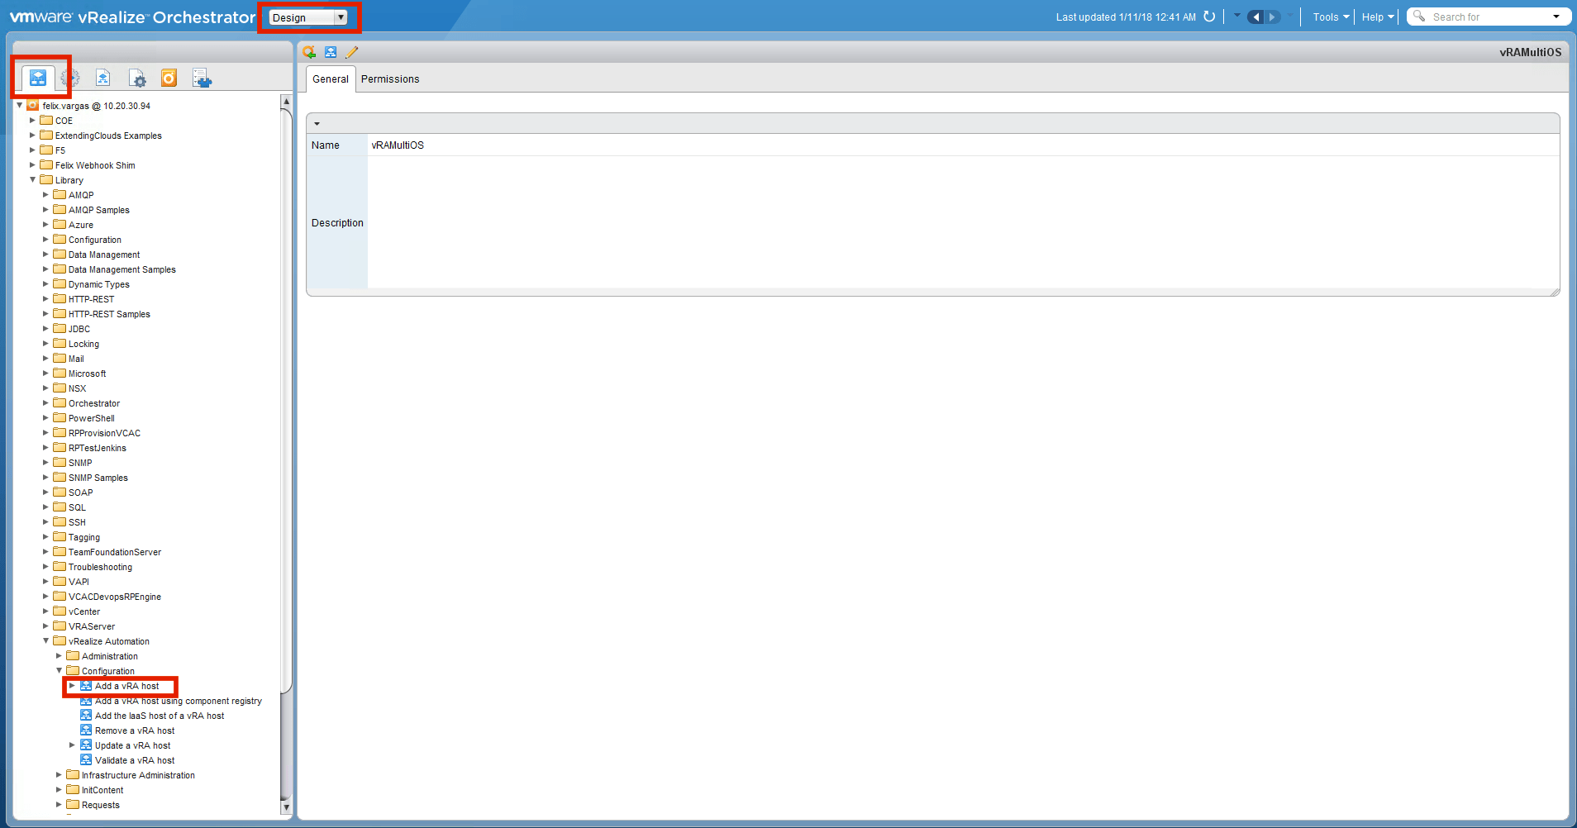Image resolution: width=1577 pixels, height=828 pixels.
Task: Click the Last updated timestamp text
Action: [1126, 17]
